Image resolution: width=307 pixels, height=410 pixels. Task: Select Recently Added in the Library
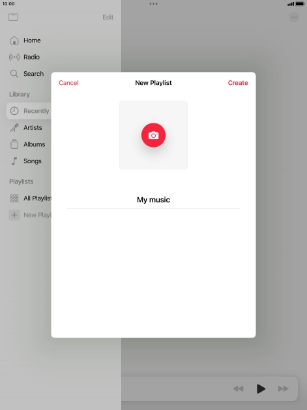[x=29, y=111]
